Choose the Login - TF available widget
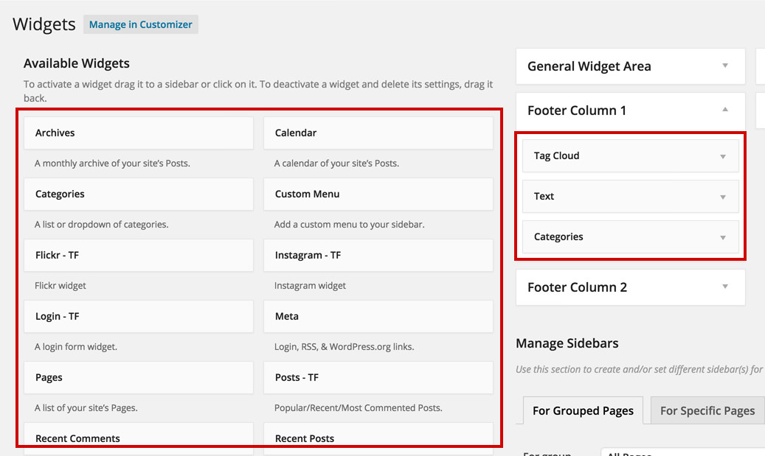This screenshot has height=456, width=765. point(139,316)
